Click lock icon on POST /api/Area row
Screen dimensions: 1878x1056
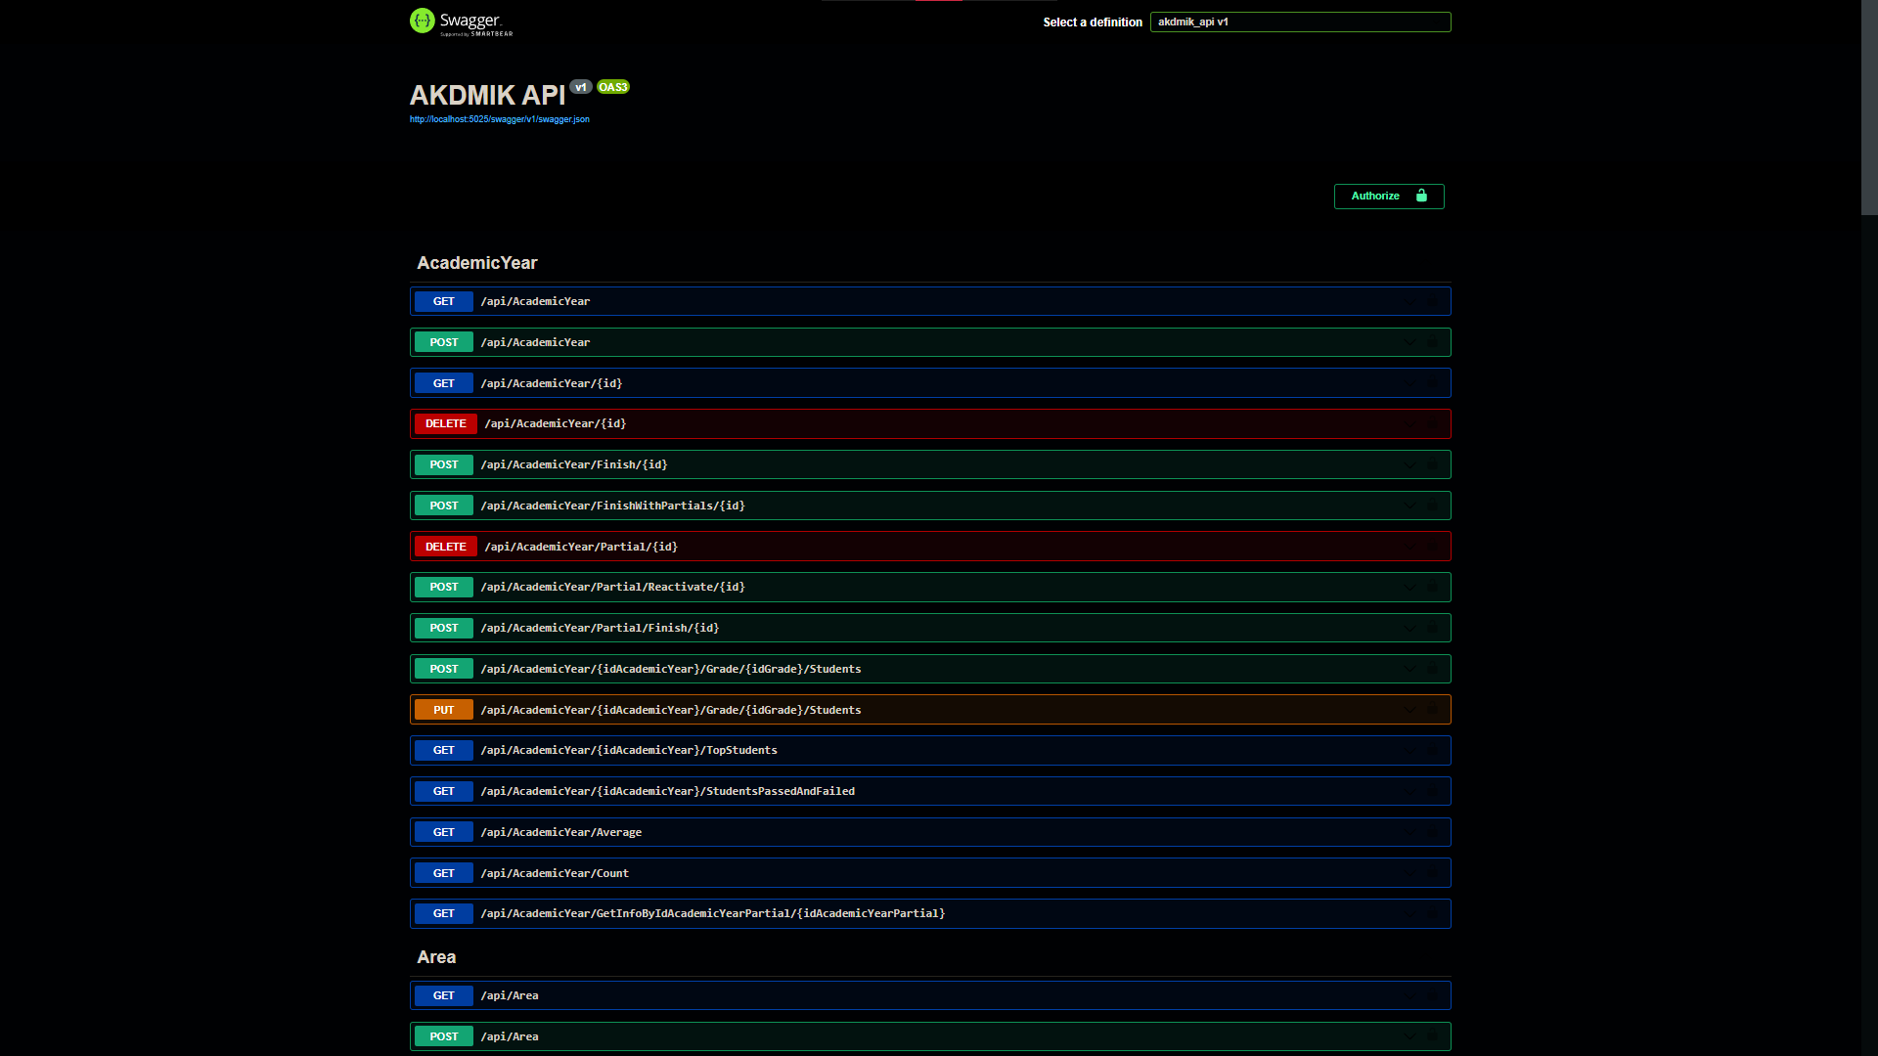[x=1433, y=1036]
